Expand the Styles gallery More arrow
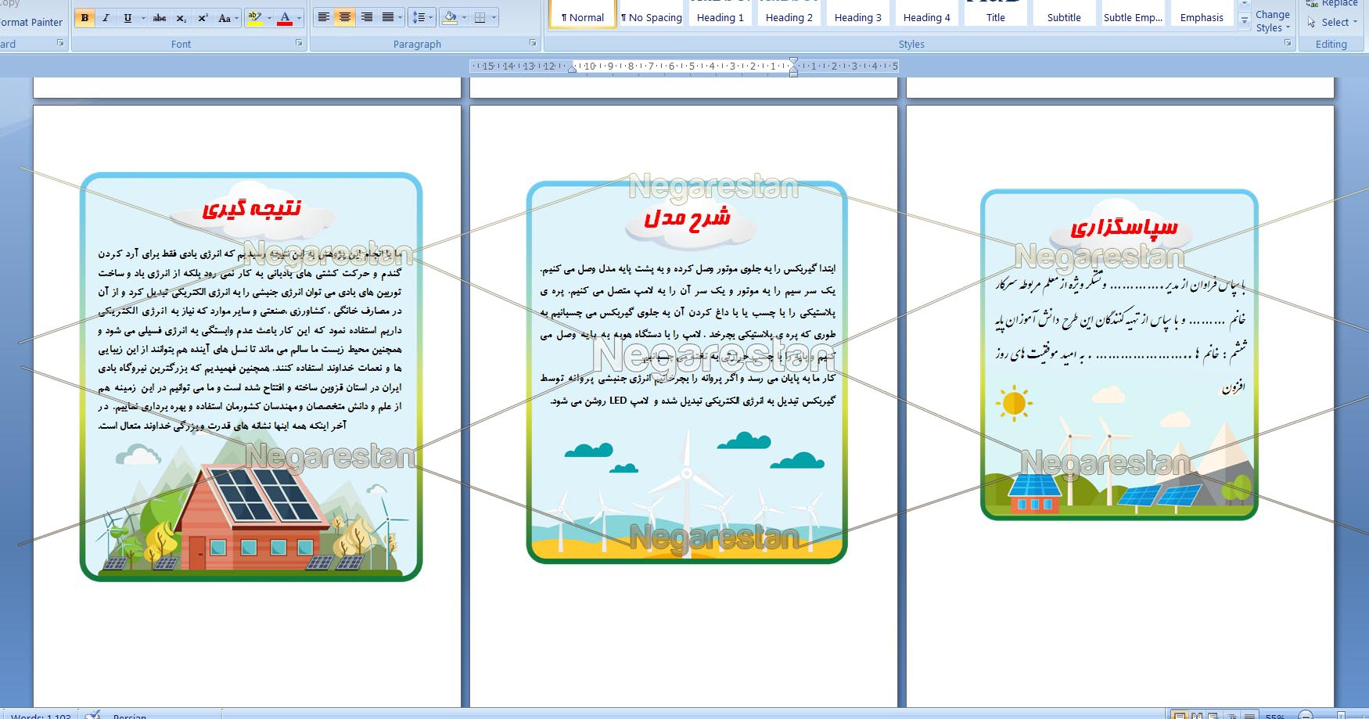This screenshot has width=1369, height=719. [1244, 22]
